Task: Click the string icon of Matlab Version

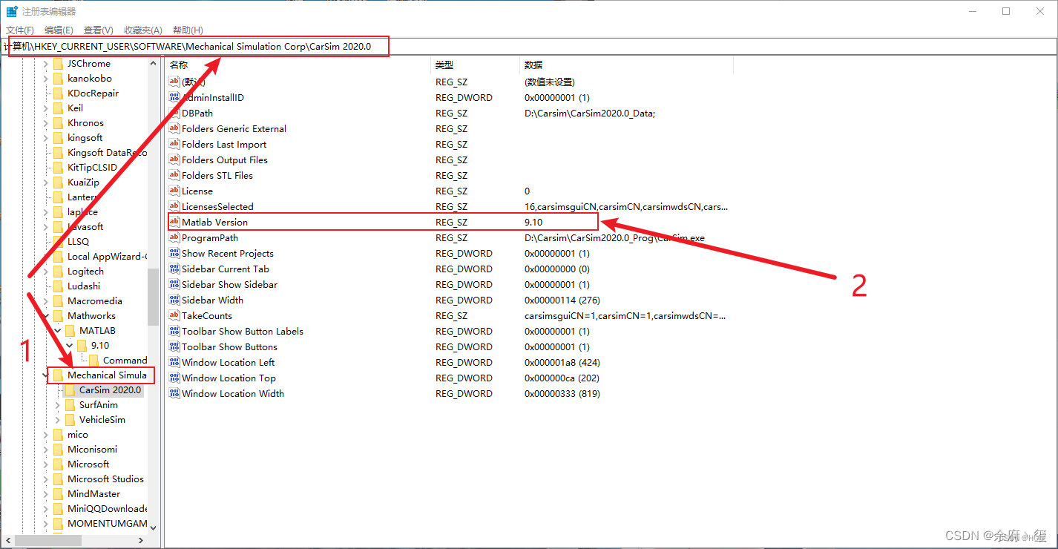Action: [174, 222]
